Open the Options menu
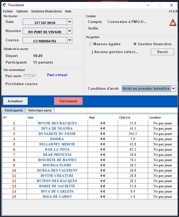The image size is (179, 217). (22, 11)
